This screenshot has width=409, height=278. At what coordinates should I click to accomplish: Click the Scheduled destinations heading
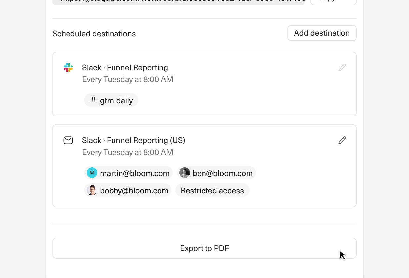coord(94,33)
